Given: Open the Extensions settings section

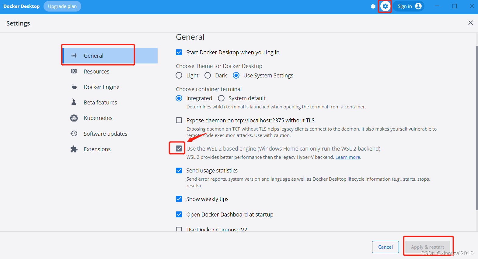Looking at the screenshot, I should 110,149.
